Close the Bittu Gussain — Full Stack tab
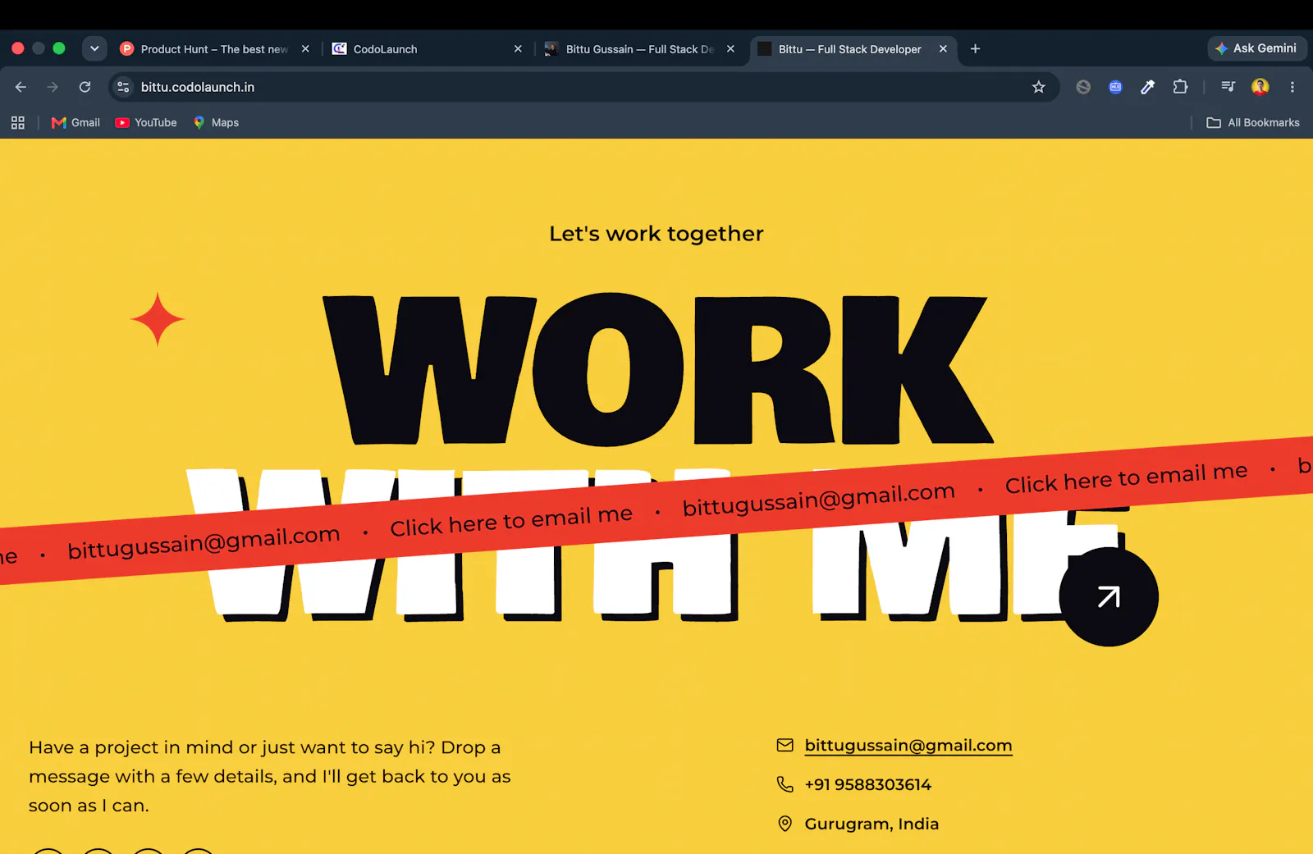Viewport: 1313px width, 854px height. tap(730, 49)
